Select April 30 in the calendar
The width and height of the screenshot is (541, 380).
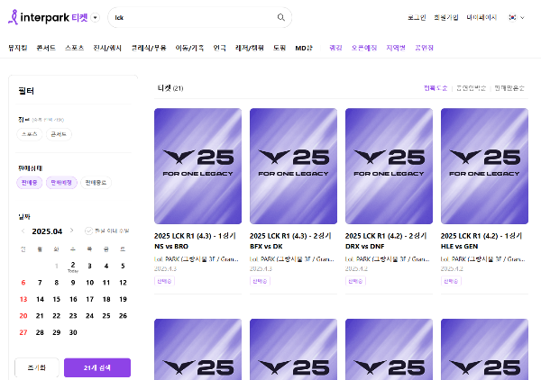tap(73, 332)
